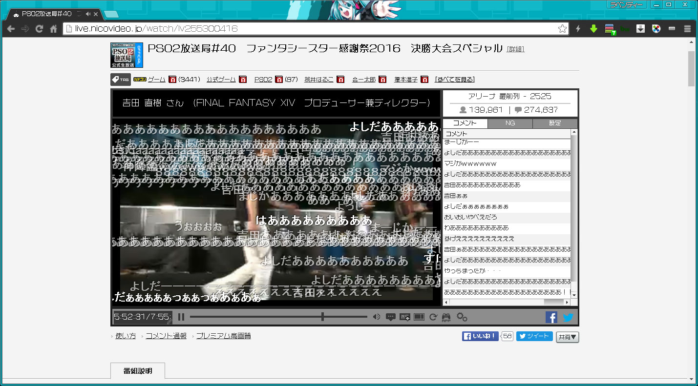Open the プレミアム高画質 link
This screenshot has height=386, width=698.
(x=223, y=336)
